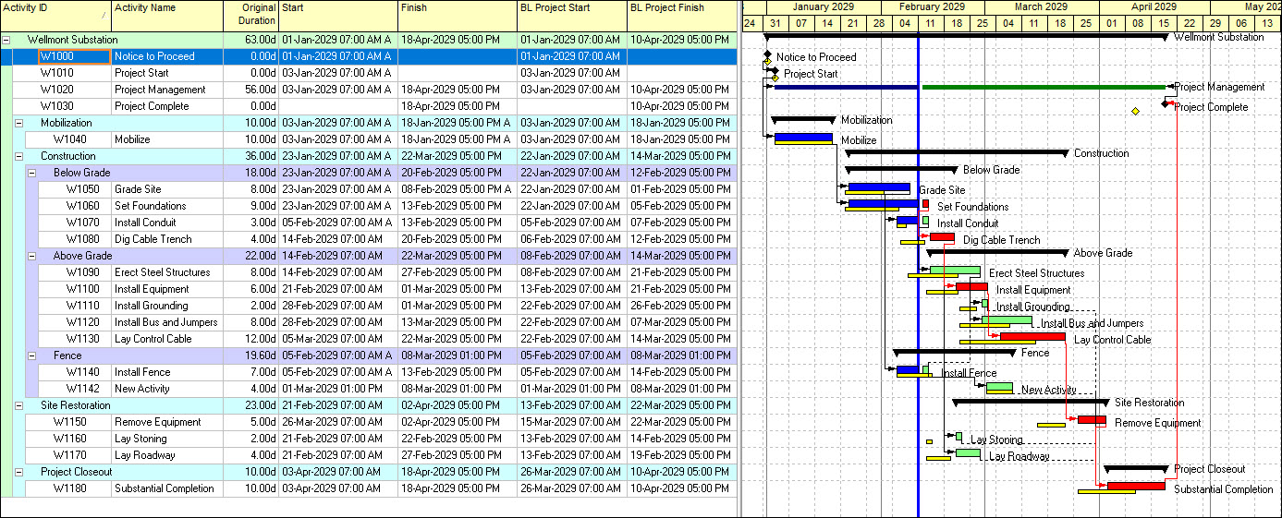
Task: Collapse the Mobilization group
Action: [x=19, y=123]
